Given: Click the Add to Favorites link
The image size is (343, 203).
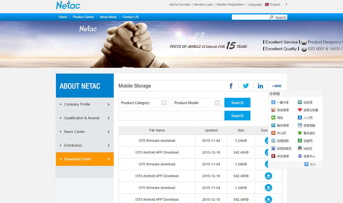Looking at the screenshot, I should coord(180,4).
